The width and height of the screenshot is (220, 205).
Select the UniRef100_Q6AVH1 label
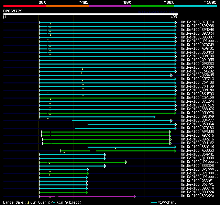click(197, 155)
